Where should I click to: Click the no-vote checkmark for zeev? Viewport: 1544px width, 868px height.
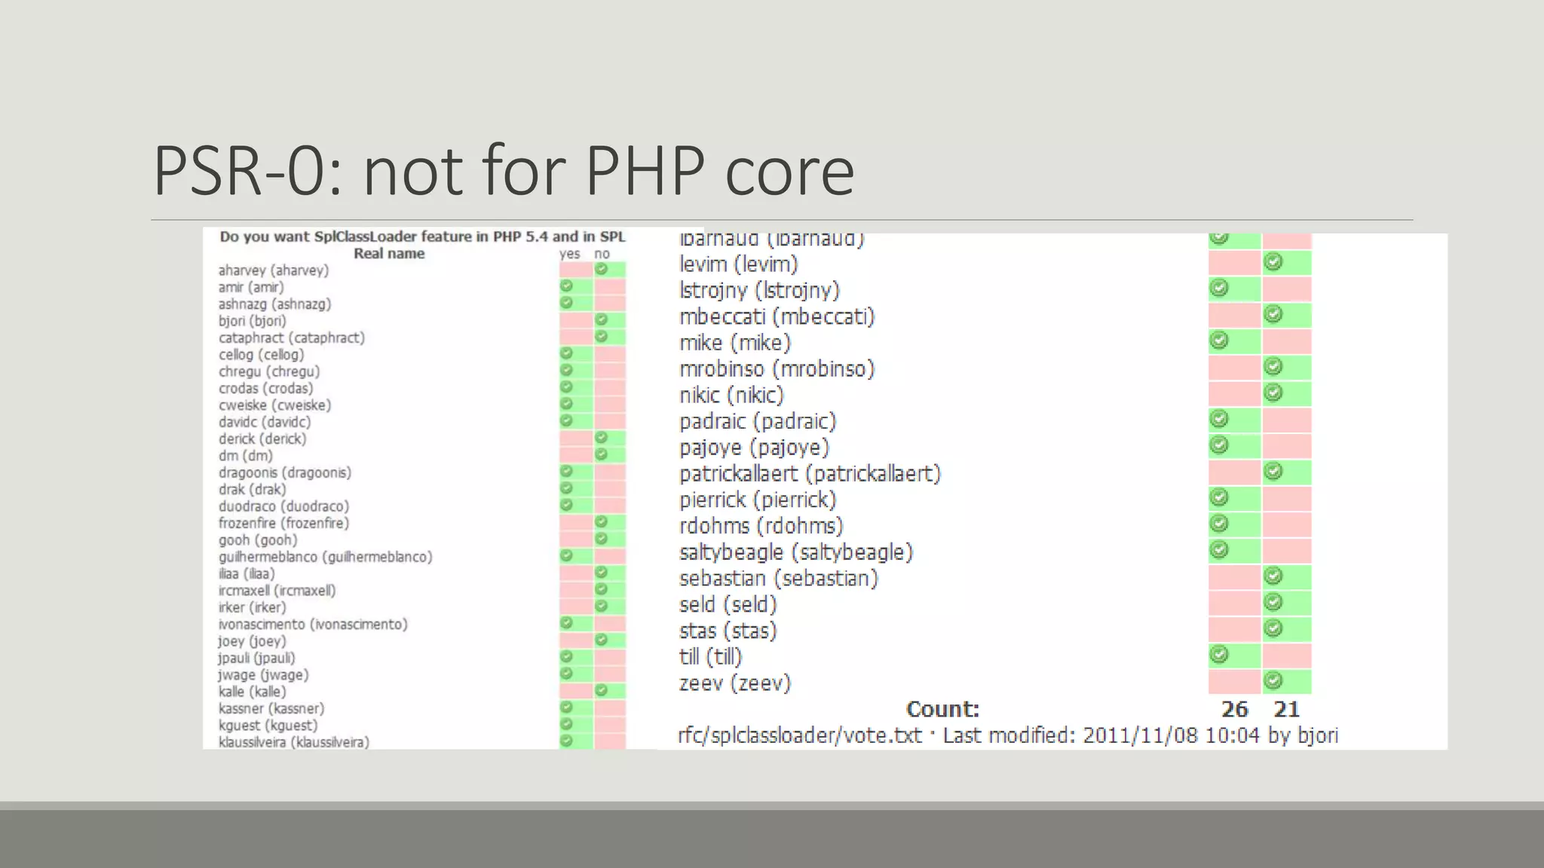pos(1273,681)
